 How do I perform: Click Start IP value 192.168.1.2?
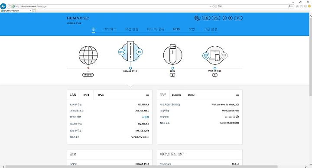[x=143, y=124]
